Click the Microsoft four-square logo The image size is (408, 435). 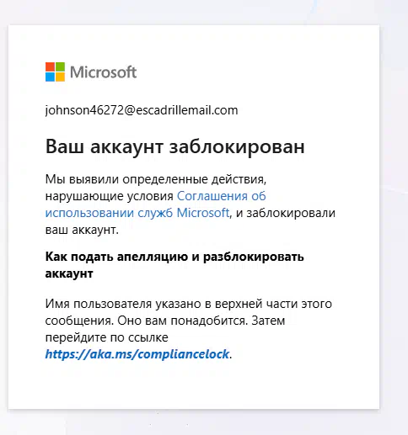click(x=55, y=72)
